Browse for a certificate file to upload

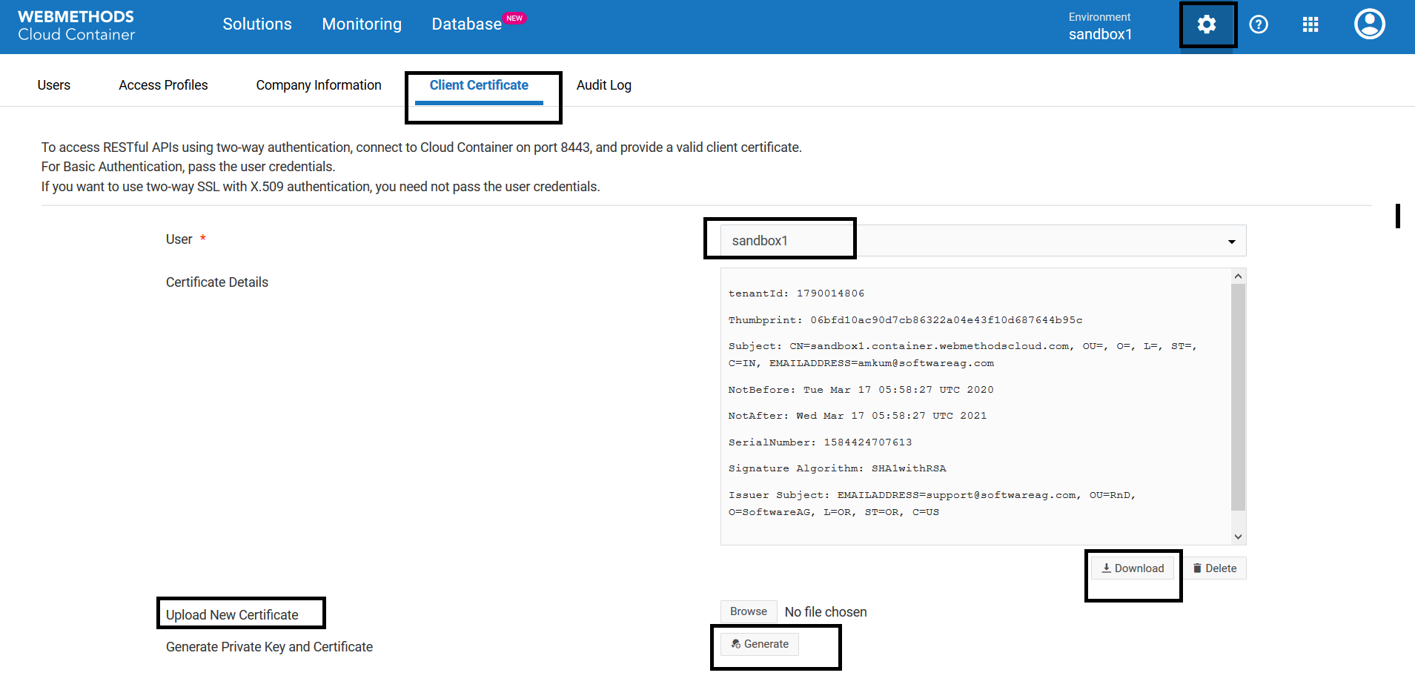pos(749,611)
